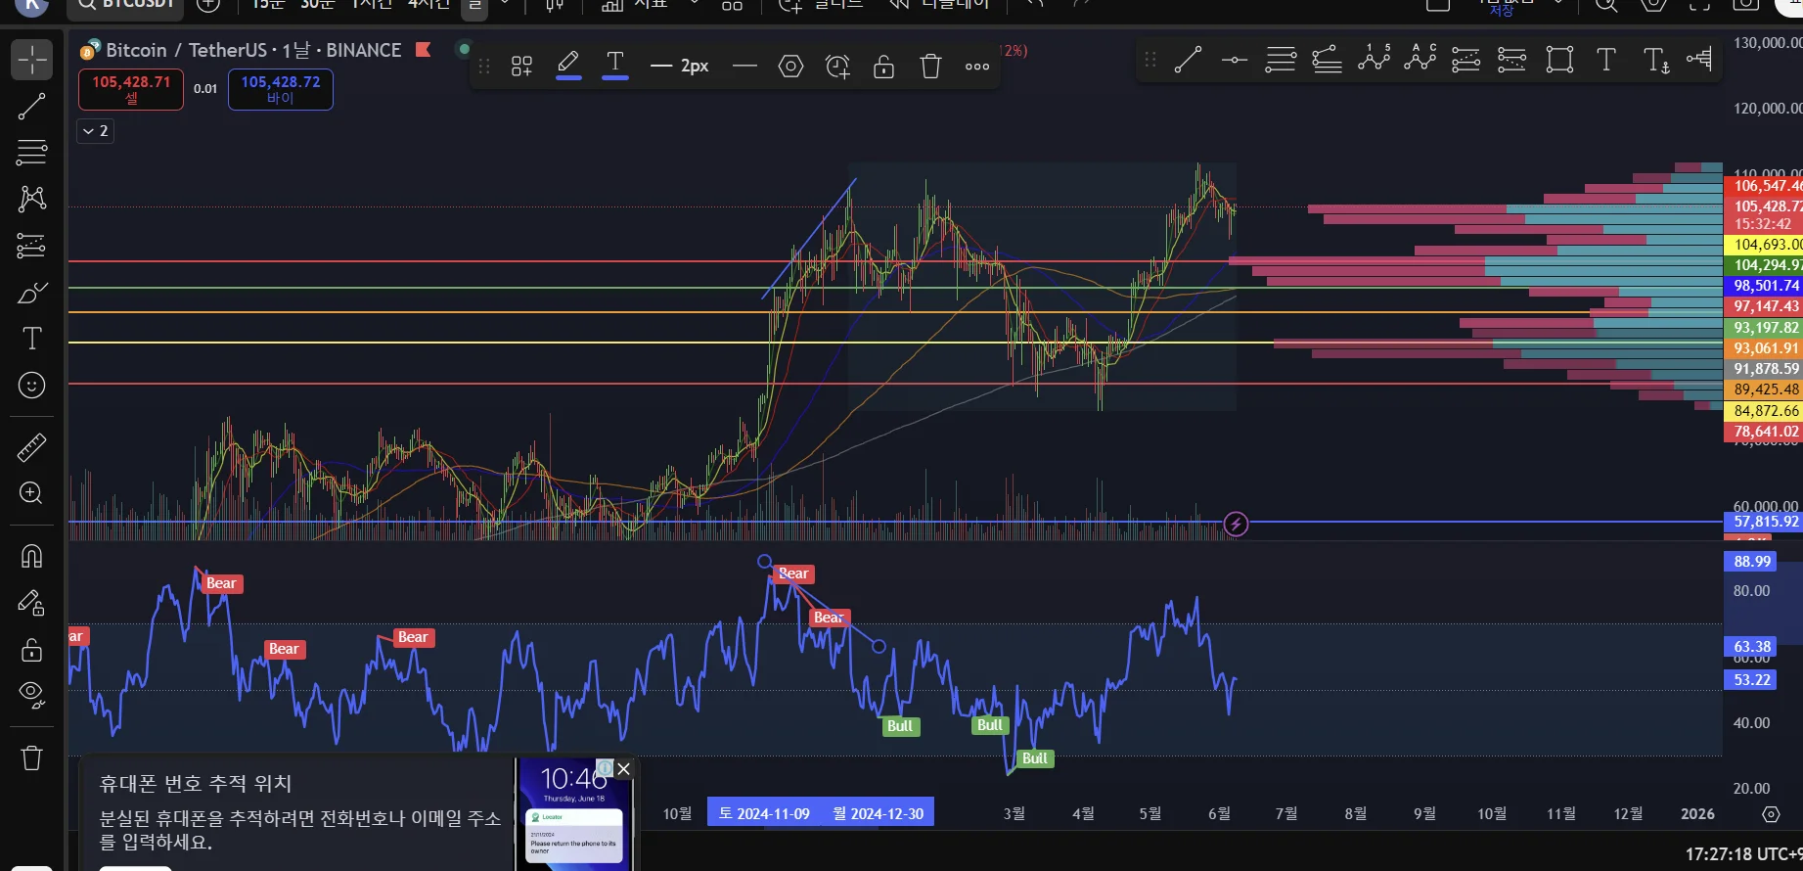This screenshot has height=871, width=1803.
Task: Click the blue buy price button 105,428.72
Action: [281, 89]
